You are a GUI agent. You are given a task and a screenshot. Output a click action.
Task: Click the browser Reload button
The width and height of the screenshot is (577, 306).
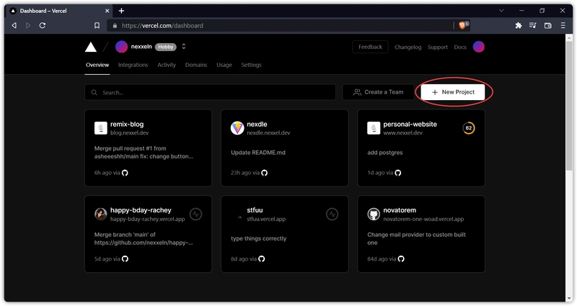tap(43, 25)
